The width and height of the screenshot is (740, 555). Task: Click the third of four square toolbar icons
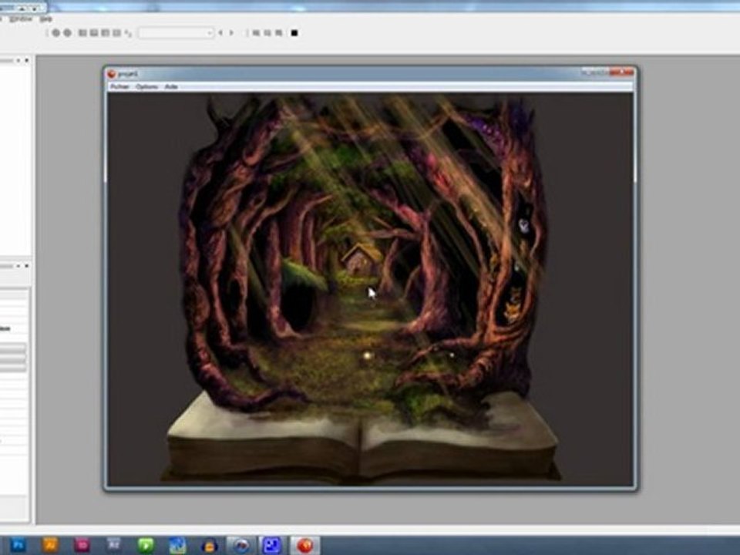[x=106, y=32]
